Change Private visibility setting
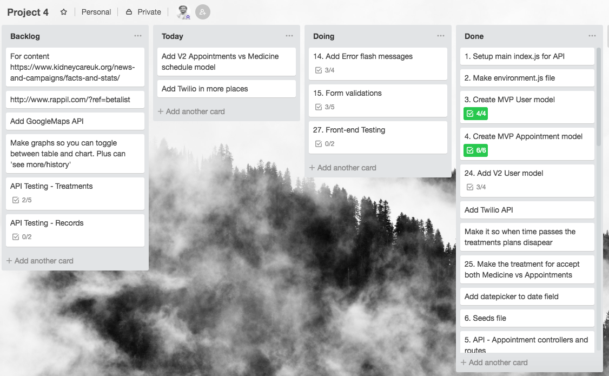The height and width of the screenshot is (376, 609). (143, 12)
